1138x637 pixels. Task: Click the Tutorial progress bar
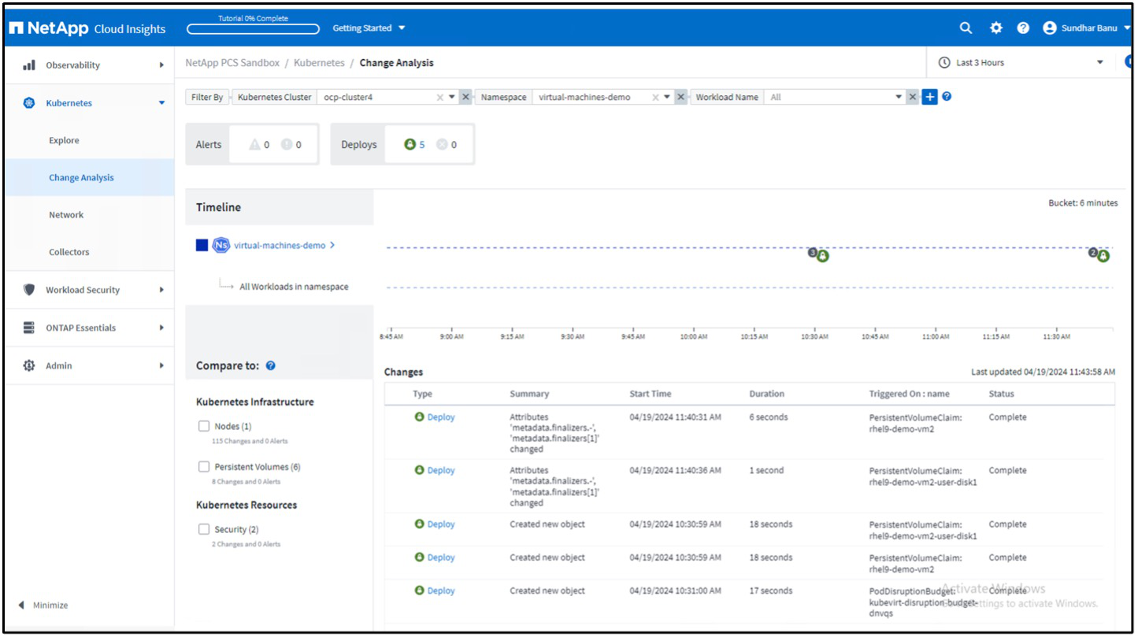pyautogui.click(x=253, y=29)
